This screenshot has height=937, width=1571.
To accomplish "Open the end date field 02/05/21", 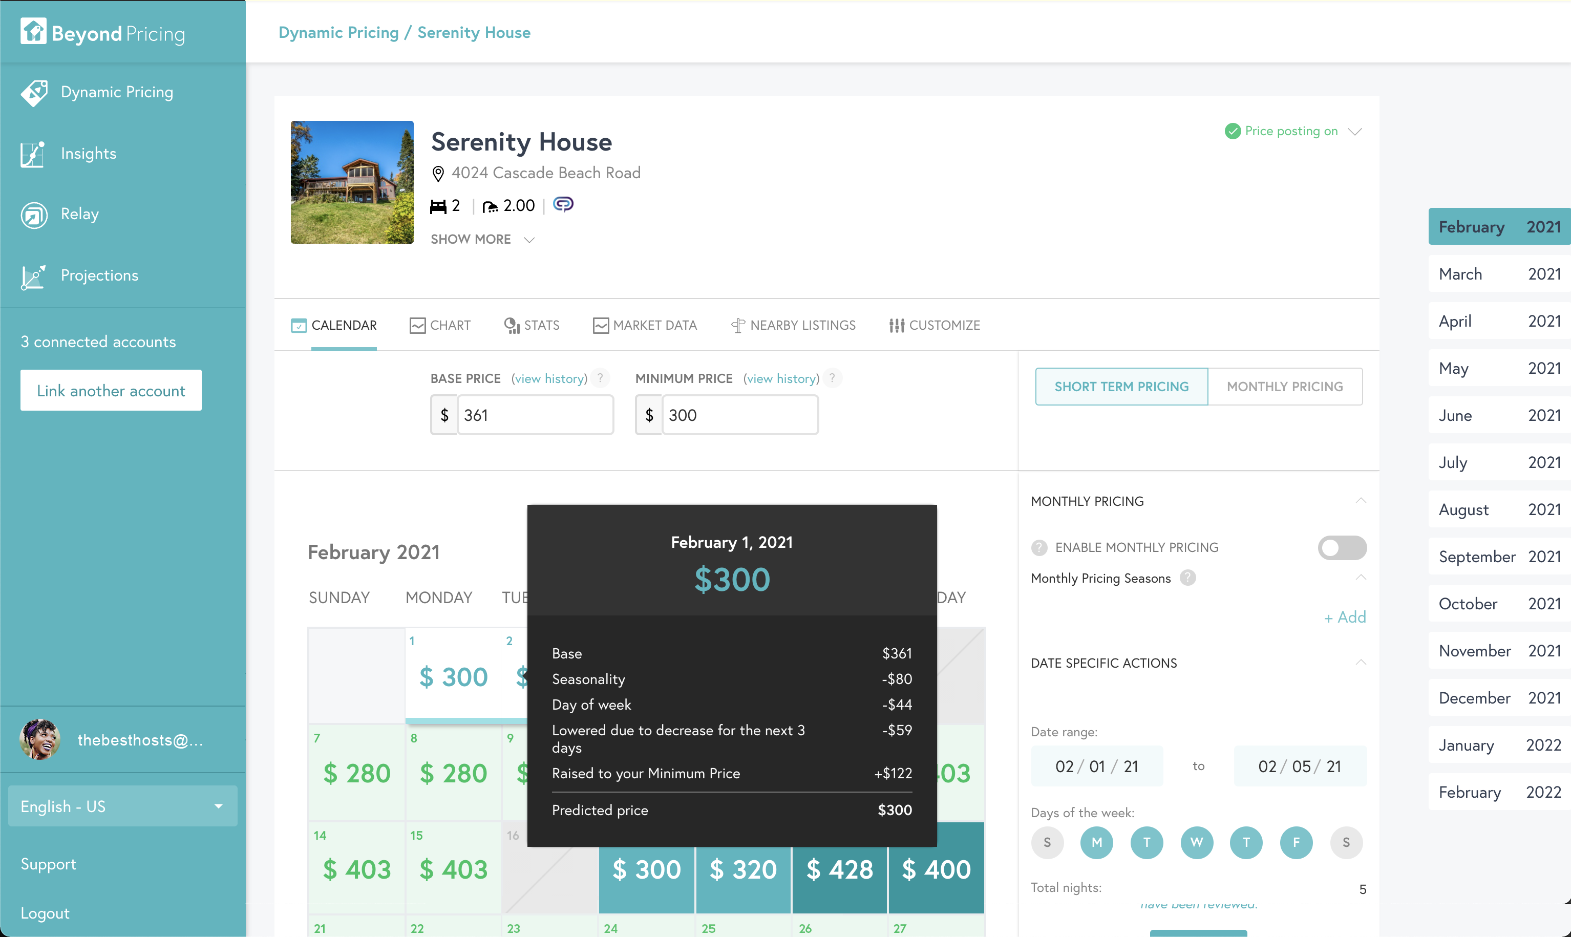I will click(x=1300, y=766).
